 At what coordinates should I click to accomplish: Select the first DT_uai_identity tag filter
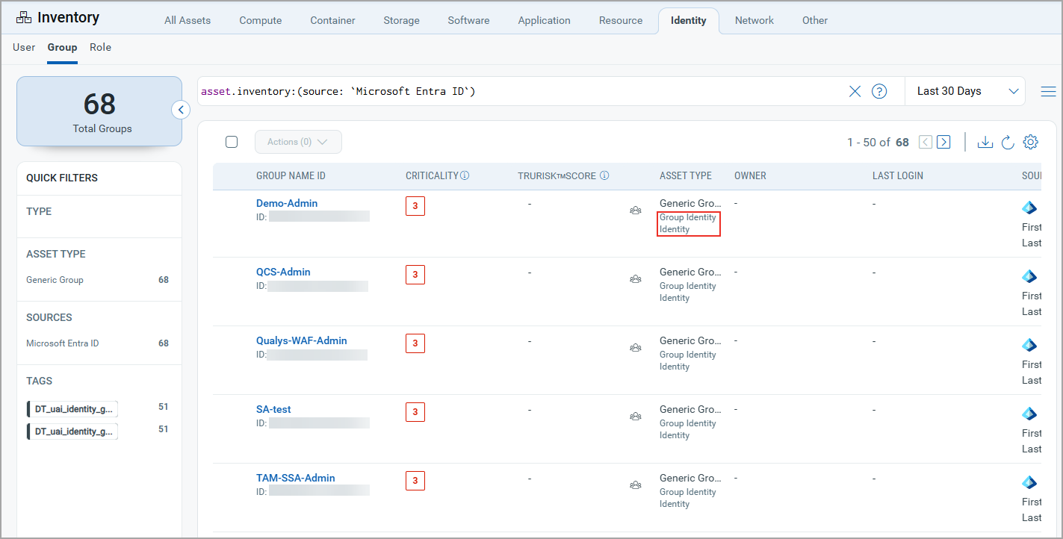click(73, 408)
